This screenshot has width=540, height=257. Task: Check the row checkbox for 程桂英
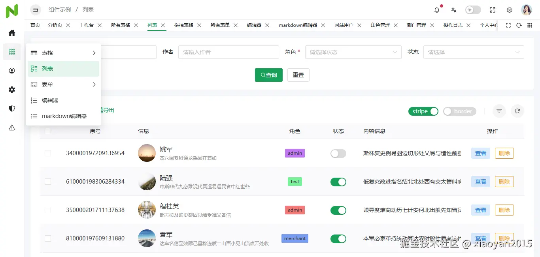coord(48,210)
